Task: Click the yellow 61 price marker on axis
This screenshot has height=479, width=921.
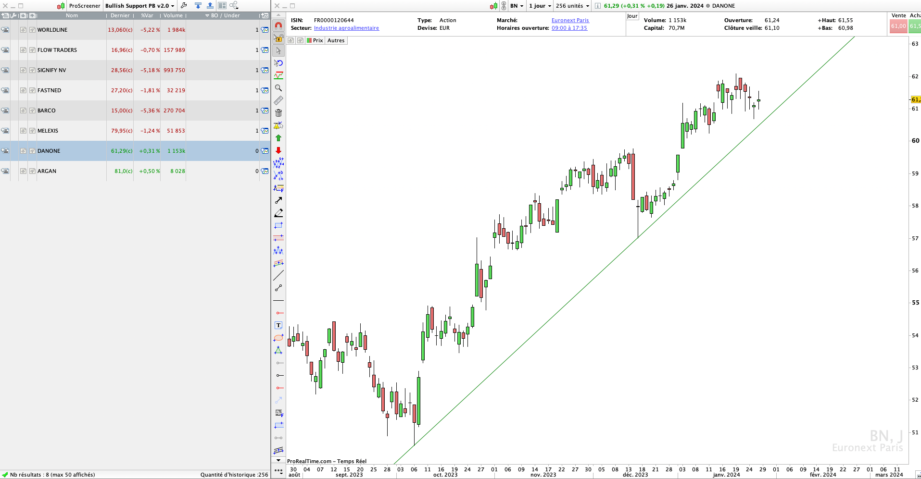Action: 916,99
